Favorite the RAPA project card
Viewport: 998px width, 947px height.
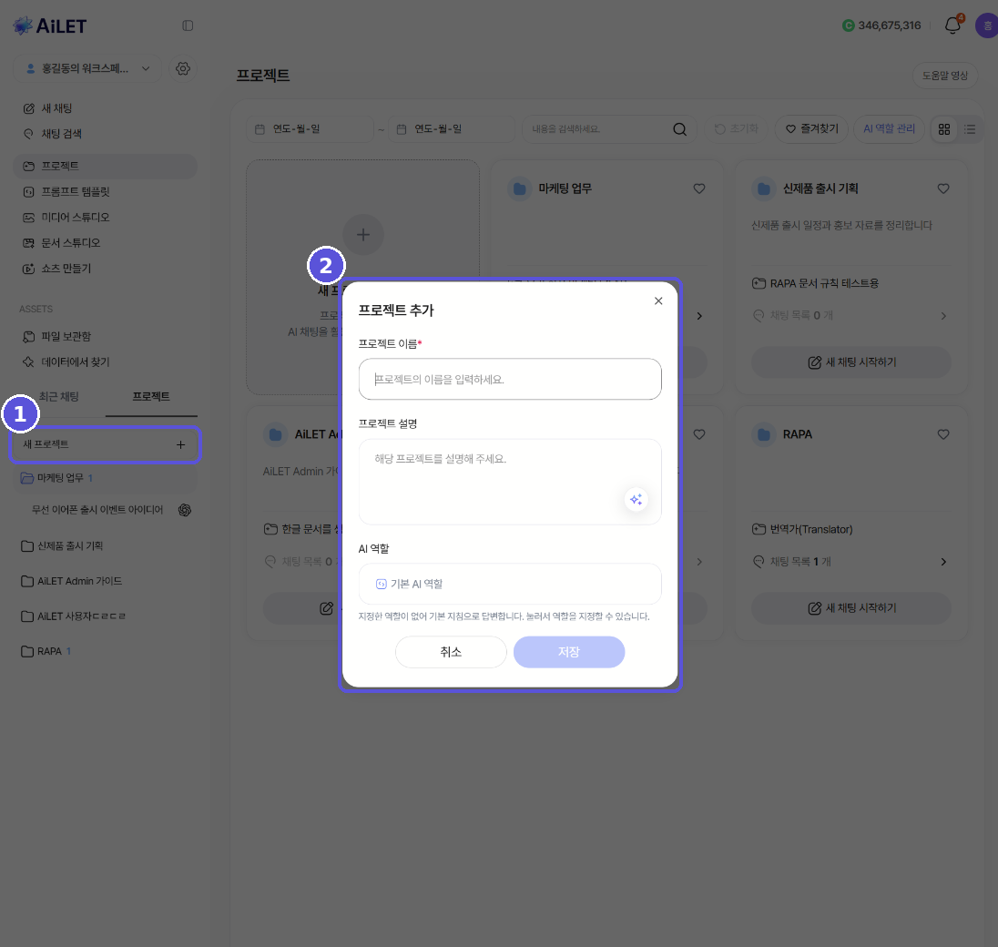click(x=943, y=434)
